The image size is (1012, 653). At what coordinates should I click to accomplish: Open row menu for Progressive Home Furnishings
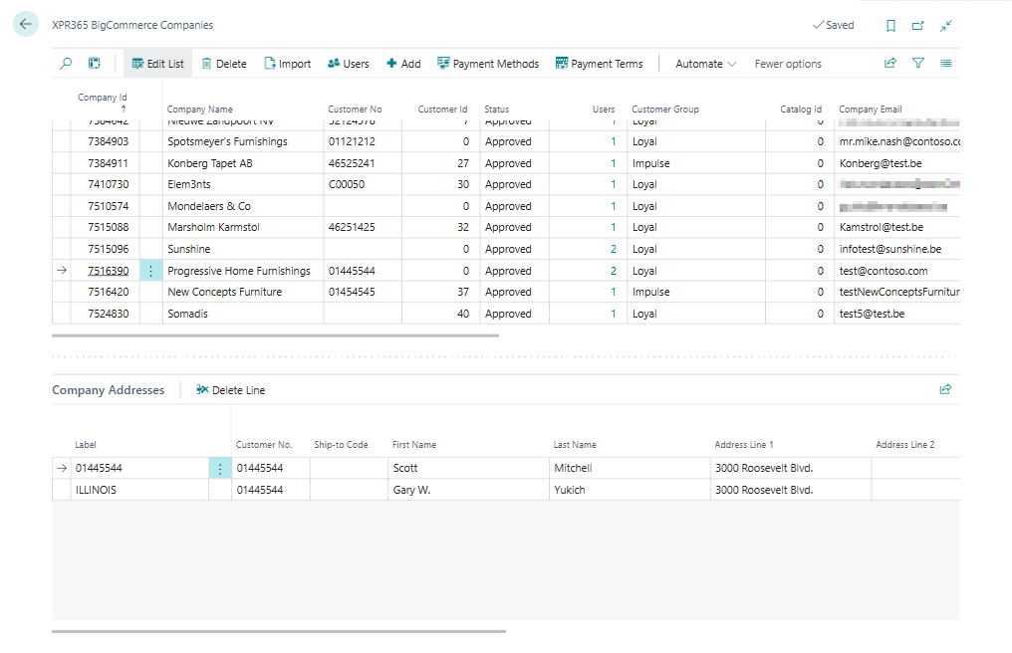[151, 271]
